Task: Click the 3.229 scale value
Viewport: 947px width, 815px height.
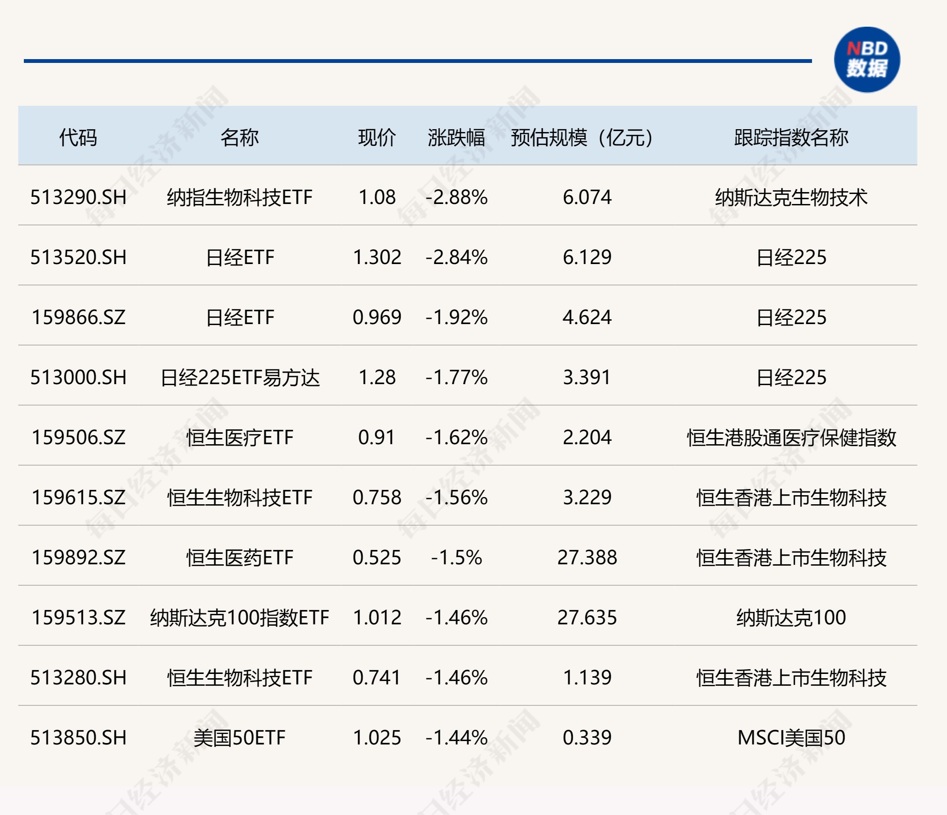Action: 587,498
